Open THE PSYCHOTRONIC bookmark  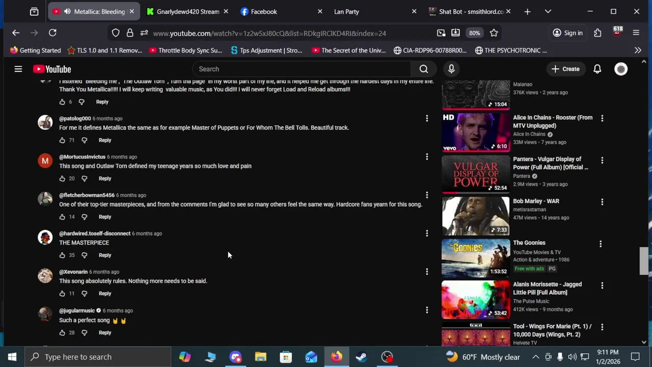click(x=511, y=50)
